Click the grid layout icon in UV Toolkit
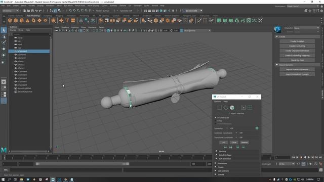The height and width of the screenshot is (182, 324). (x=250, y=108)
